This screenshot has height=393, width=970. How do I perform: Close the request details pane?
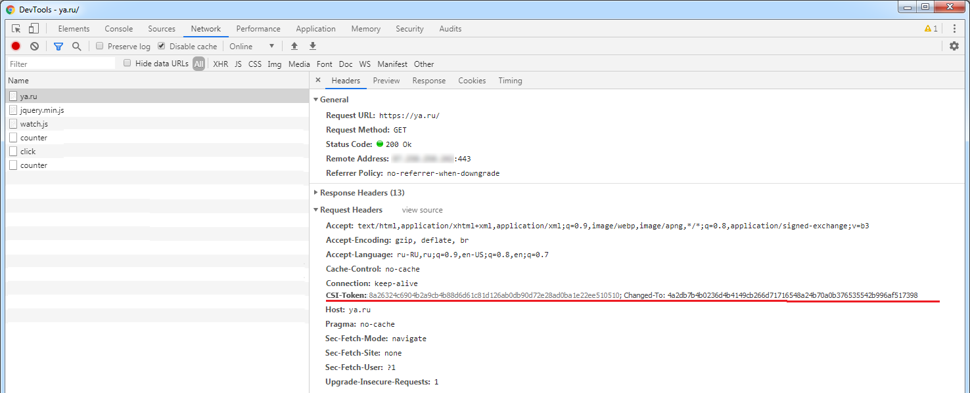(318, 80)
